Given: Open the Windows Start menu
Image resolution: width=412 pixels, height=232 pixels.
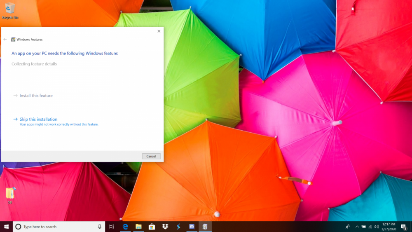Looking at the screenshot, I should (x=6, y=227).
